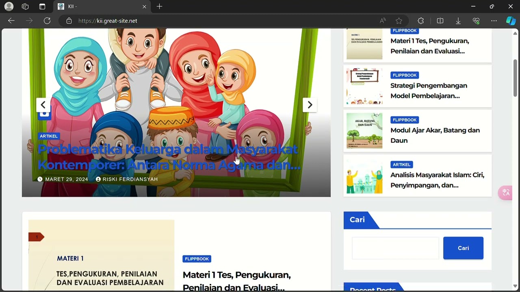Open the workspaces icon in title bar
This screenshot has height=292, width=520.
(25, 6)
